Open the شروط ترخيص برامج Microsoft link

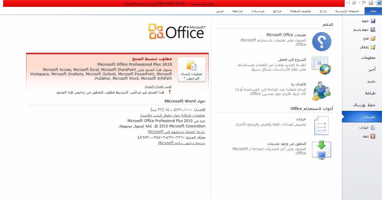point(182,143)
